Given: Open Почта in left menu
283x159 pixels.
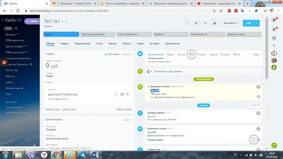Looking at the screenshot, I should point(9,70).
